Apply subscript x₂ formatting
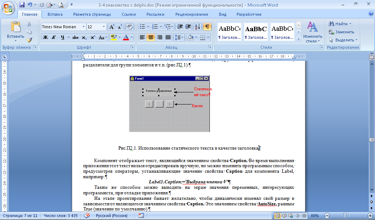 [84, 37]
